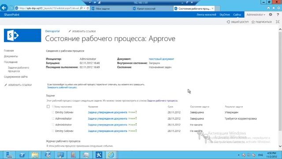The image size is (282, 159).
Task: Open 'Документы' in the left navigation
Action: pos(11,56)
